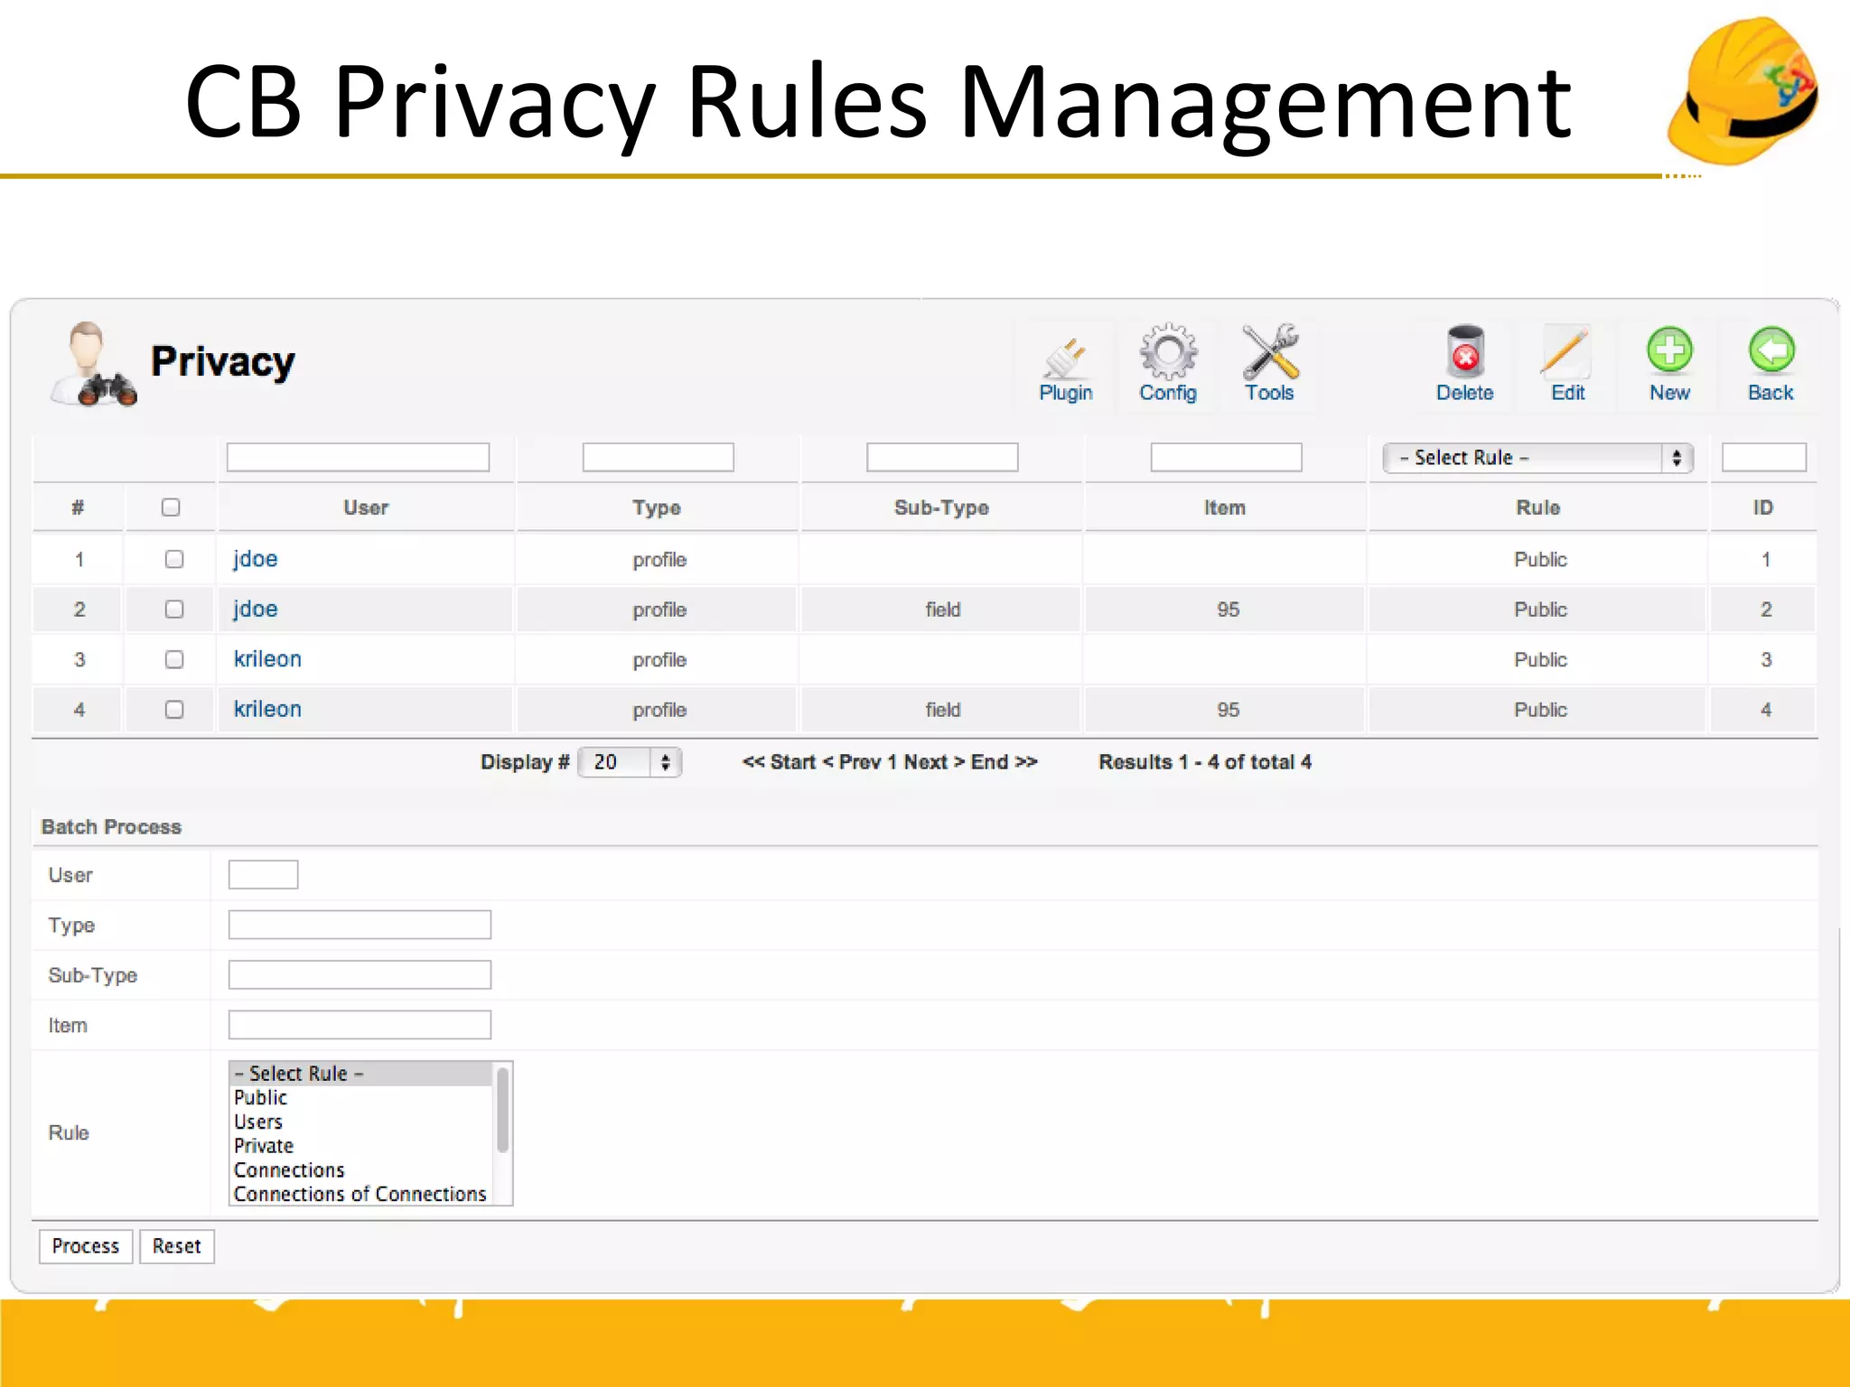Select Connections in batch Rule list
Viewport: 1850px width, 1387px height.
click(289, 1170)
